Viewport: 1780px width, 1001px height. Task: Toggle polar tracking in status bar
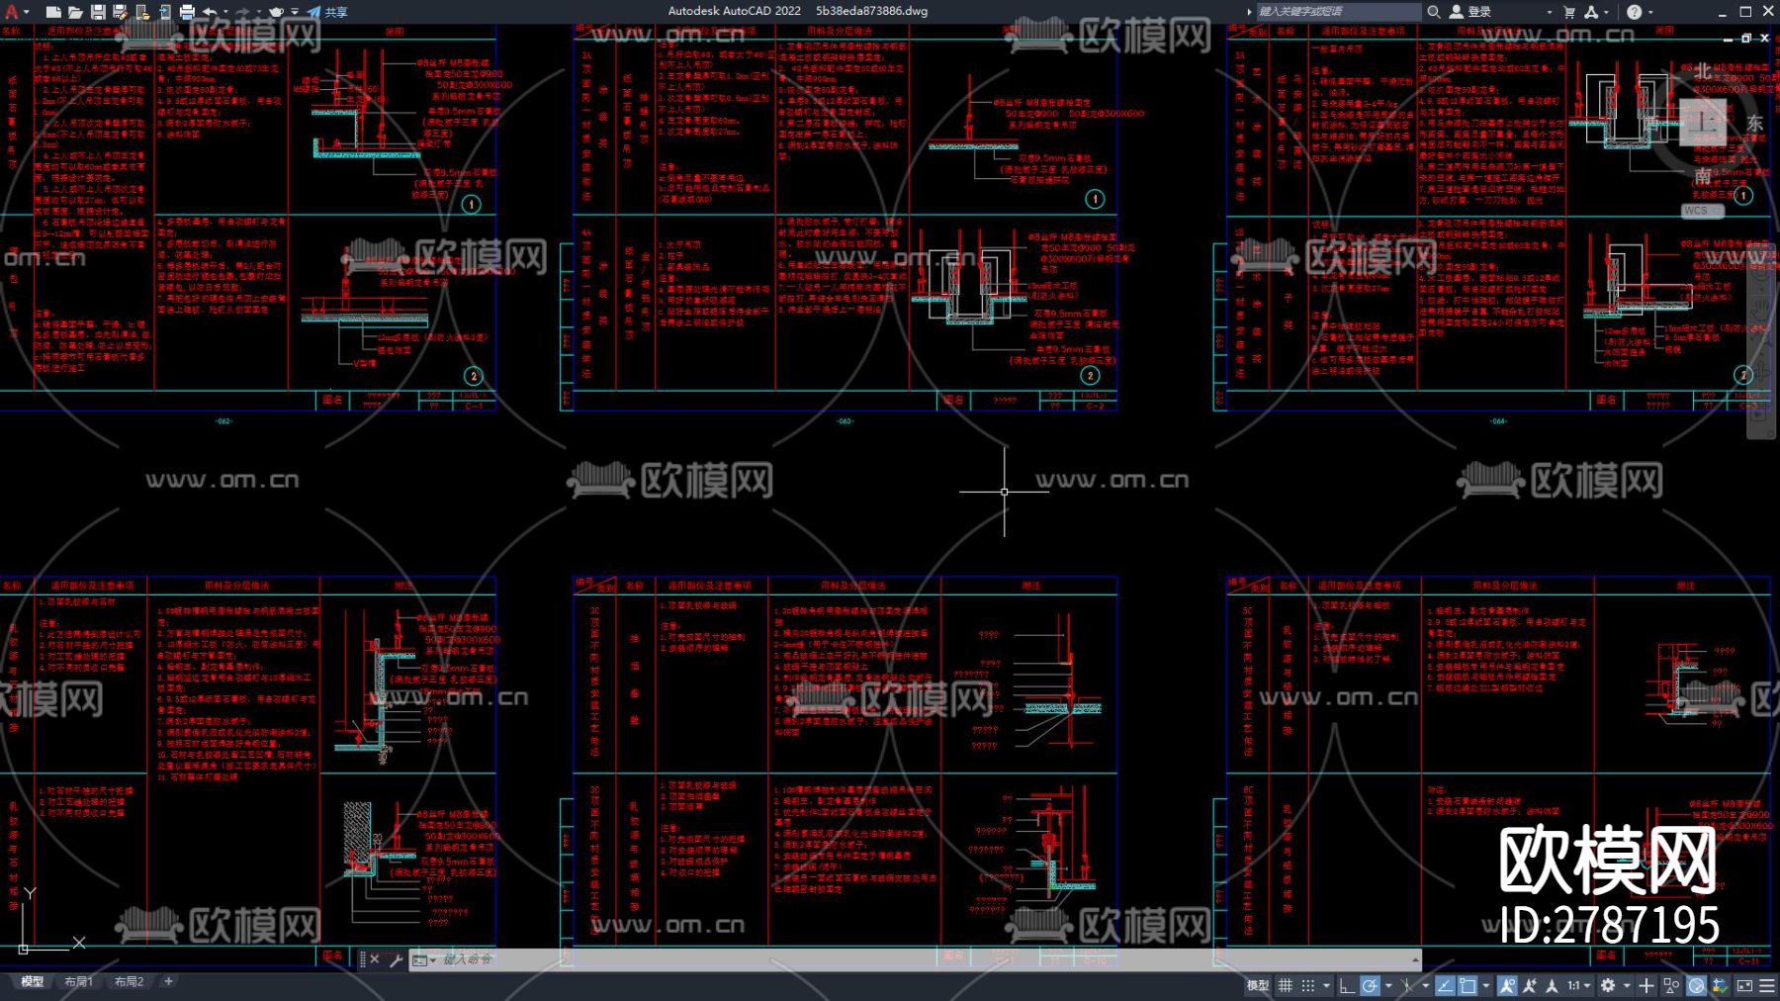click(x=1370, y=985)
